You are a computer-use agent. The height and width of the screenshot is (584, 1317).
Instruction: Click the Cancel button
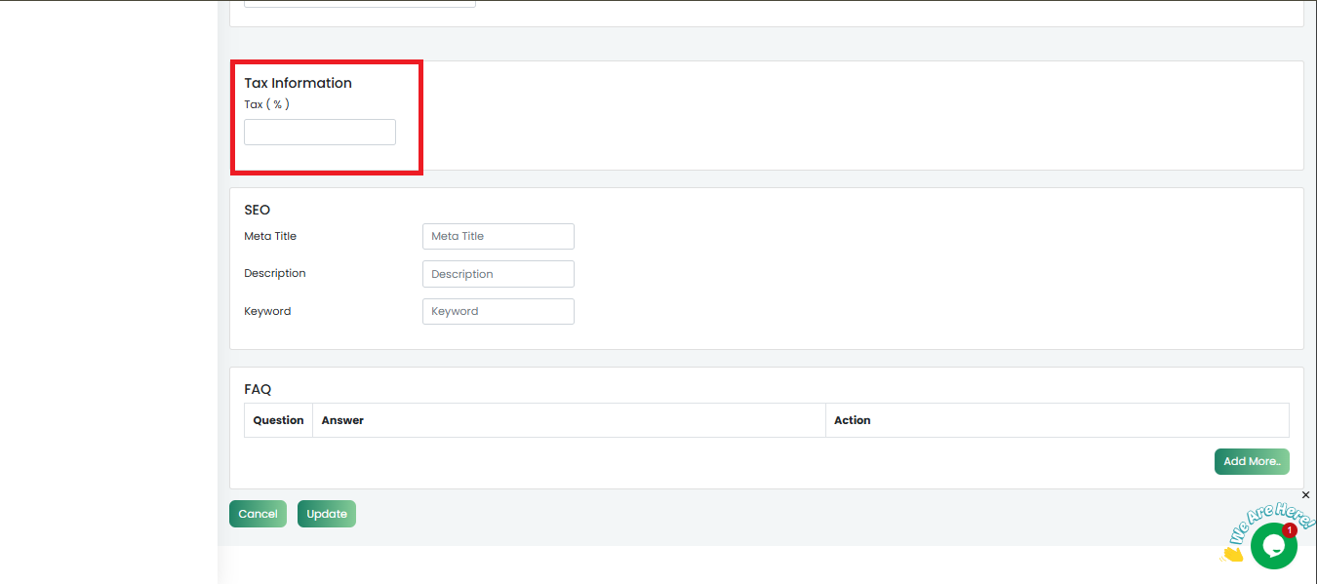[258, 514]
